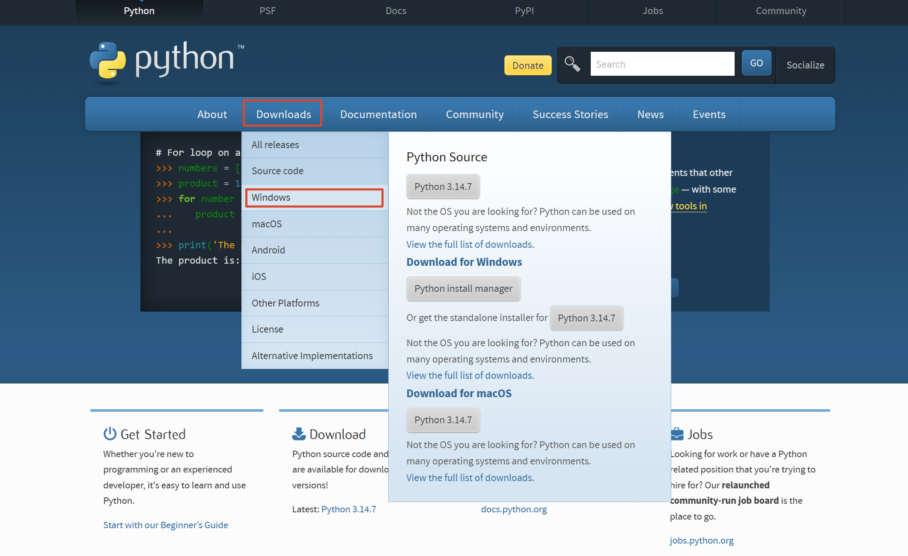908x556 pixels.
Task: Click the power icon beside Get Started
Action: [x=110, y=434]
